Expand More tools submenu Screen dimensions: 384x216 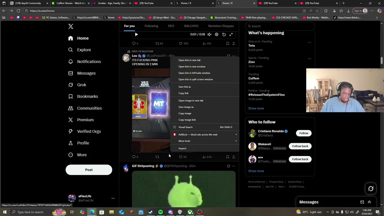(205, 141)
